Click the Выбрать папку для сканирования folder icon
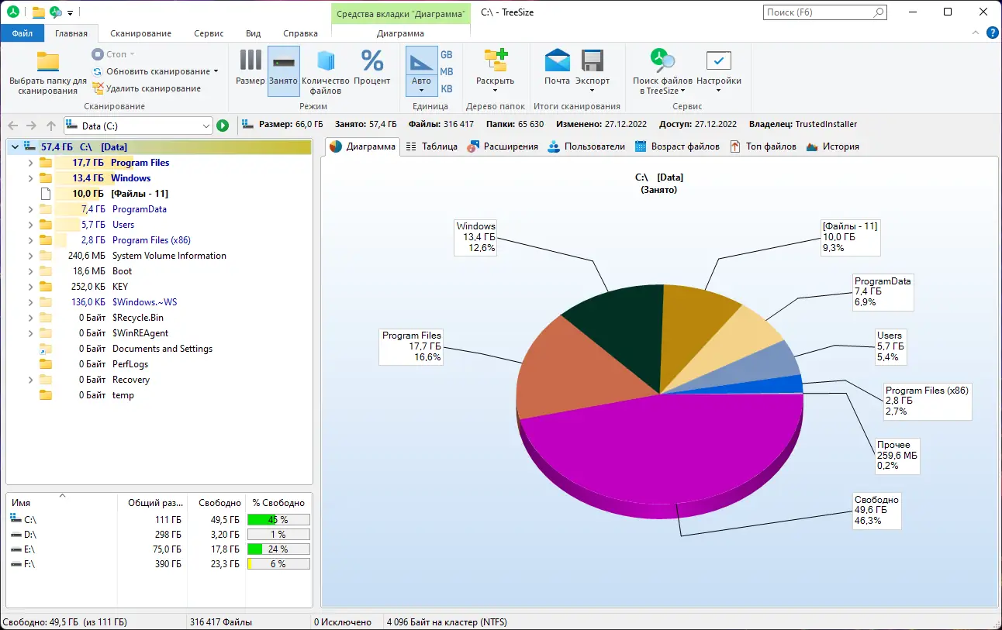1002x630 pixels. 48,61
